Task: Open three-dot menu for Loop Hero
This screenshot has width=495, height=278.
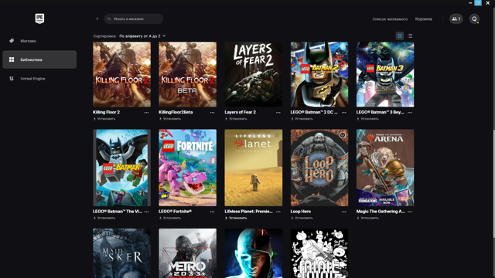Action: [x=343, y=212]
